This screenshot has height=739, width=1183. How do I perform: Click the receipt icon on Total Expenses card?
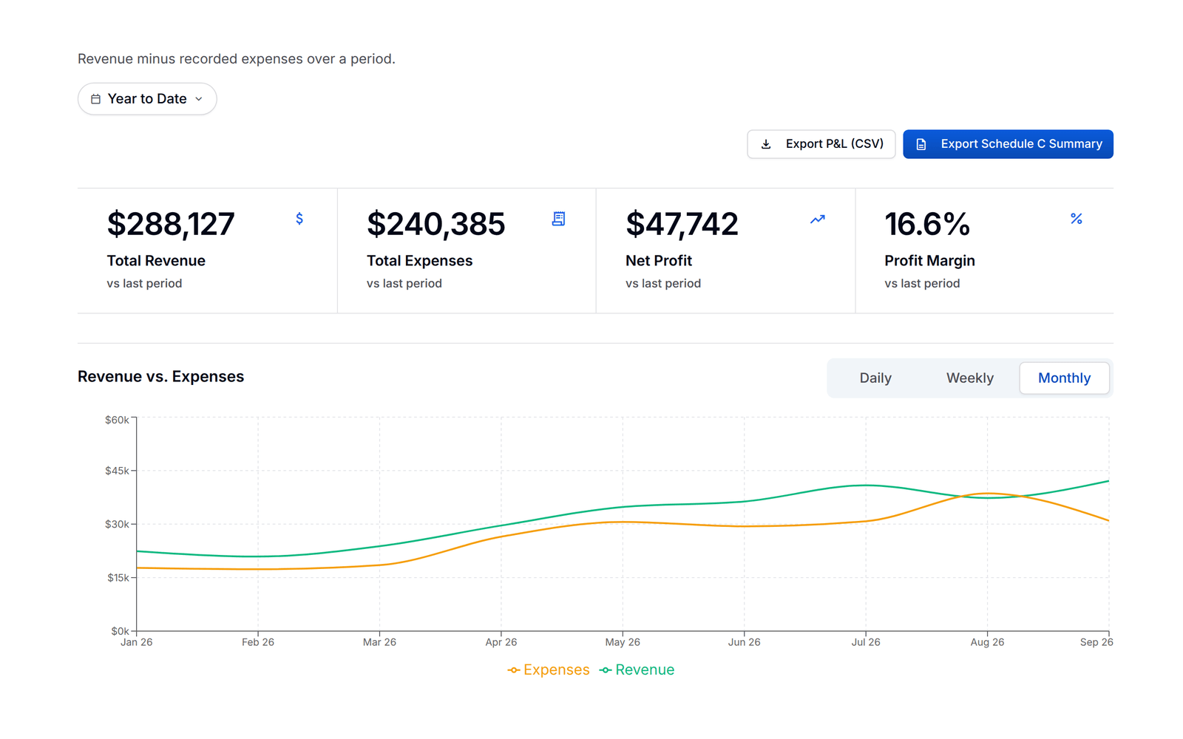click(x=559, y=219)
